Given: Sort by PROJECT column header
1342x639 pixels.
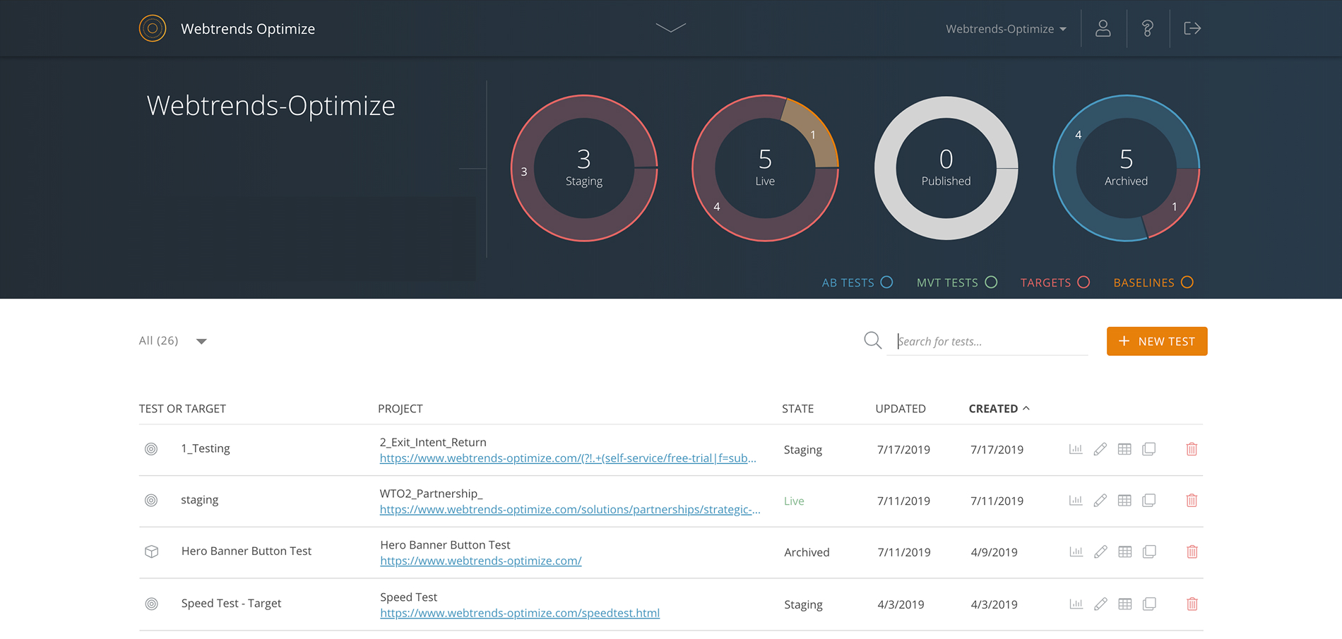Looking at the screenshot, I should coord(400,409).
